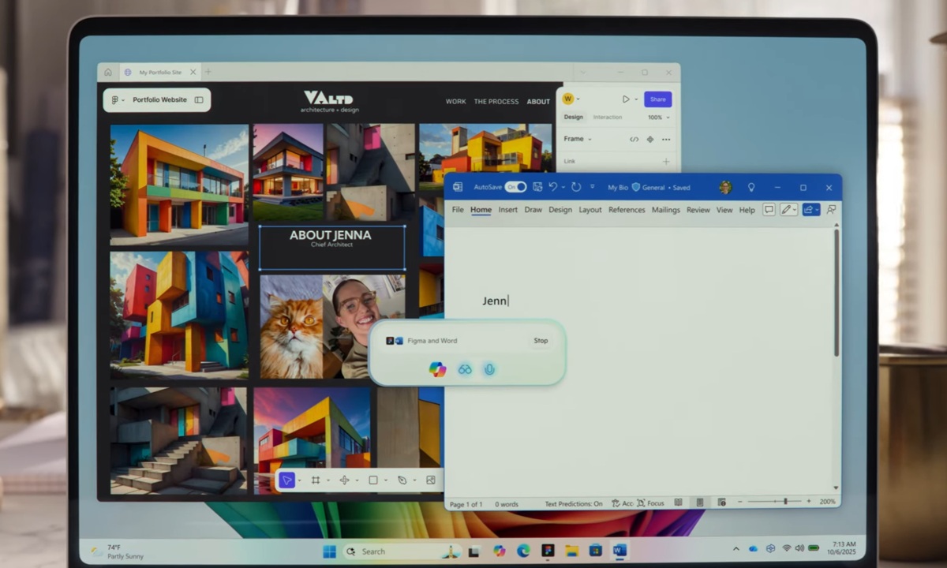Open the Undo history dropdown in Word
Image resolution: width=947 pixels, height=568 pixels.
pyautogui.click(x=563, y=187)
